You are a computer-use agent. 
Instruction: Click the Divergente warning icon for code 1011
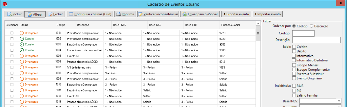[22, 90]
